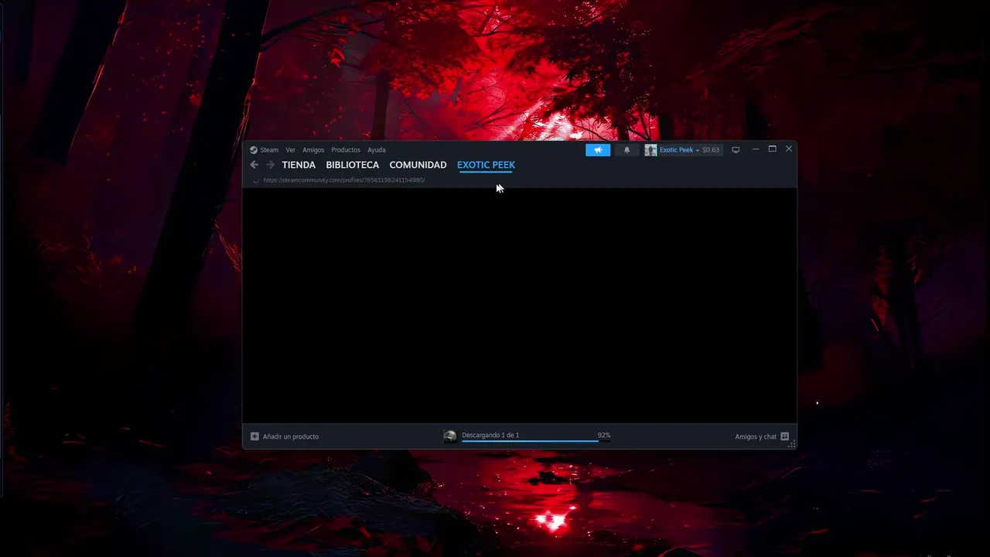This screenshot has width=990, height=557.
Task: Click the blue download progress bar
Action: pyautogui.click(x=530, y=441)
